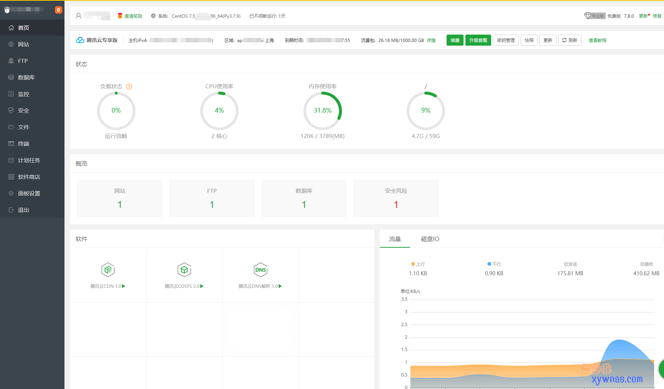Click the 免费版 version text
The image size is (664, 389).
614,16
